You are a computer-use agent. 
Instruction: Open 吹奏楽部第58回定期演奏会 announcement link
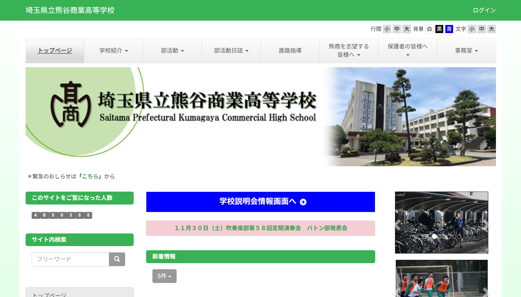[x=260, y=228]
